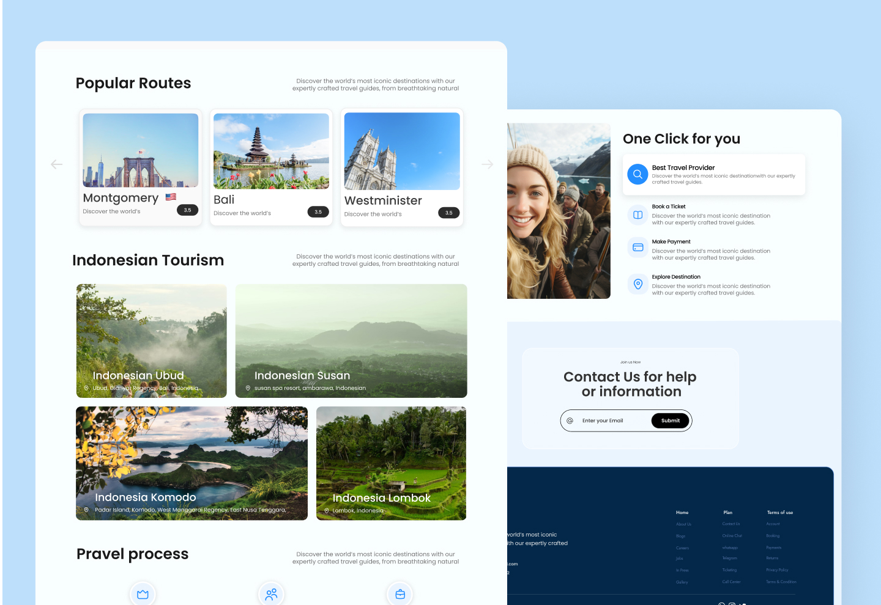Click the search icon beside Best Travel Provider

pos(638,174)
